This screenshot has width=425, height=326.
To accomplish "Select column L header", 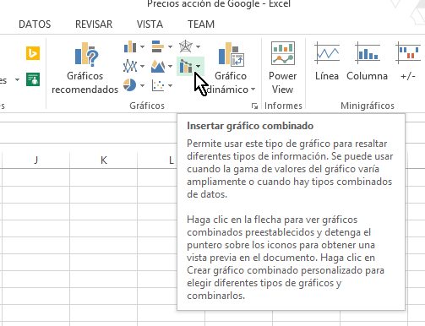I will pos(172,160).
